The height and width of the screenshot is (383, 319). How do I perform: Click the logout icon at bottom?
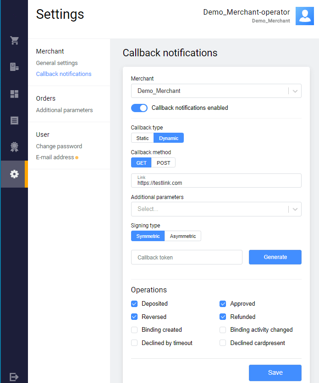coord(14,377)
